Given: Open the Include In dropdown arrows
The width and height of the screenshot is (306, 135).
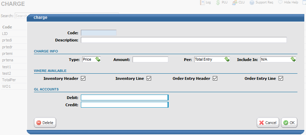Looking at the screenshot, I should click(x=293, y=59).
